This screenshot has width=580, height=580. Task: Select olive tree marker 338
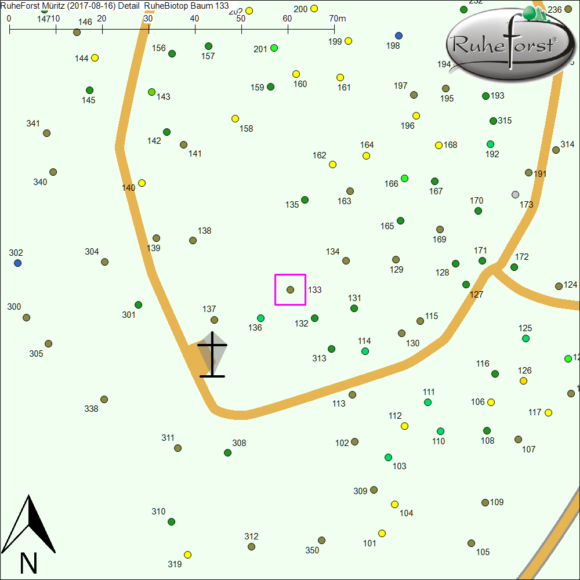click(104, 400)
